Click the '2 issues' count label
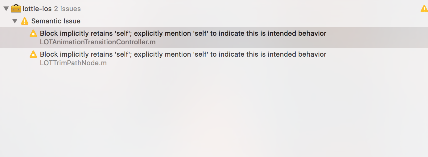Screen dimensions: 428x157 pyautogui.click(x=68, y=9)
